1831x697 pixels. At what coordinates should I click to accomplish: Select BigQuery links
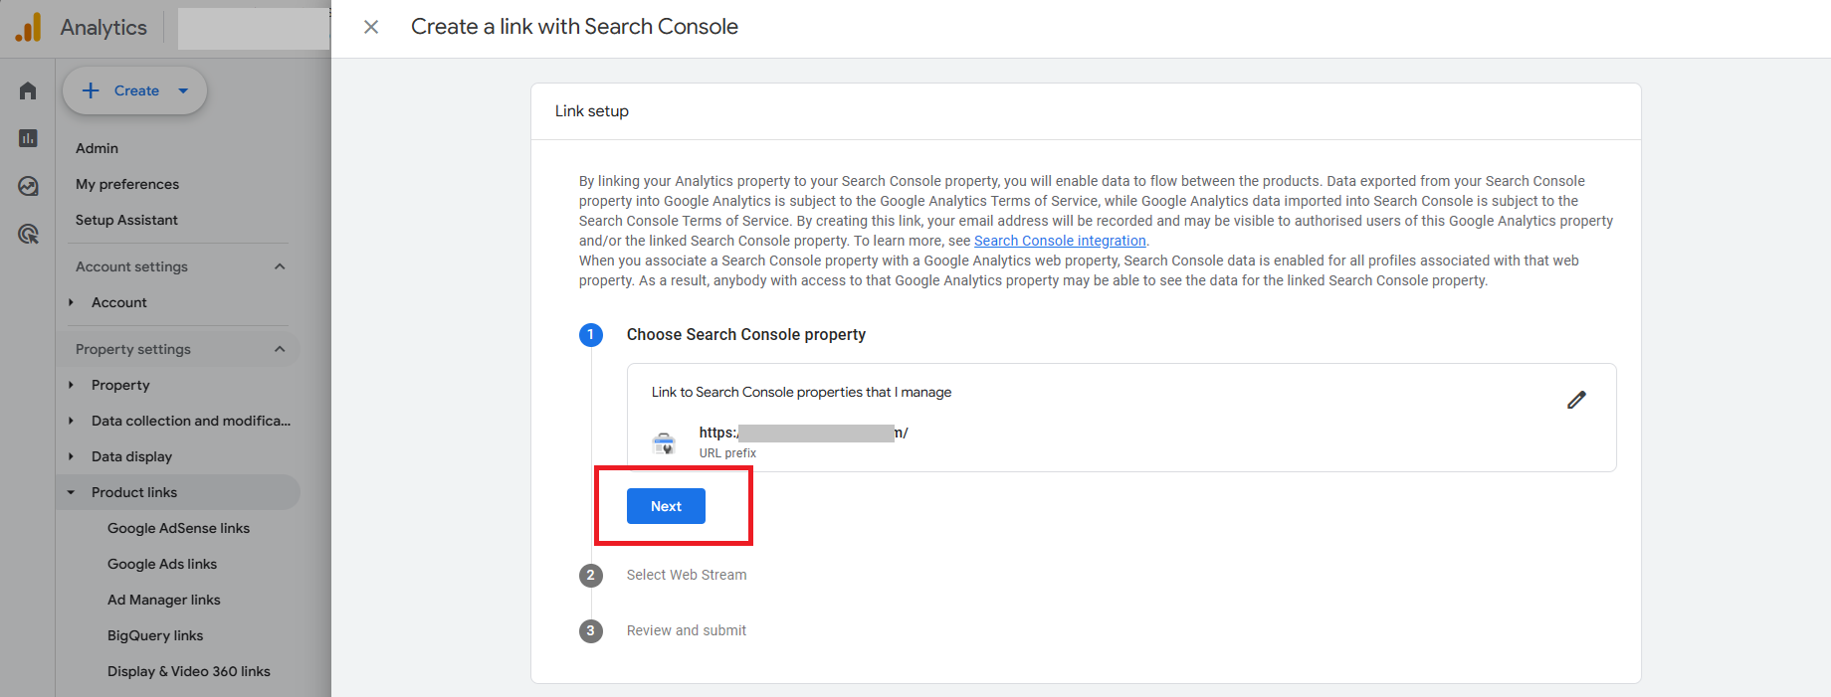155,635
